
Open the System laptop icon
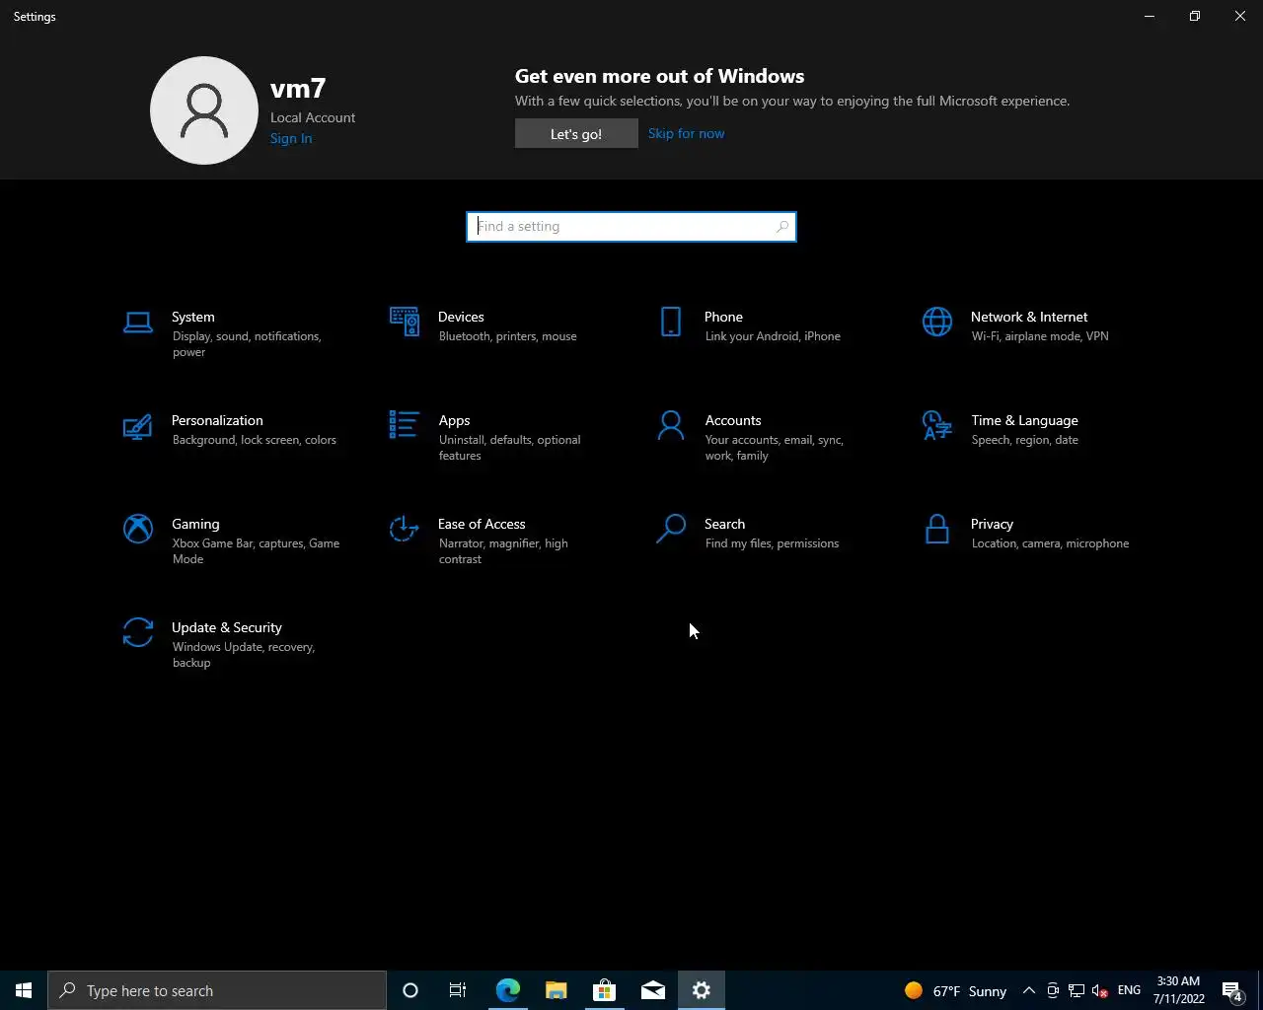pos(137,322)
